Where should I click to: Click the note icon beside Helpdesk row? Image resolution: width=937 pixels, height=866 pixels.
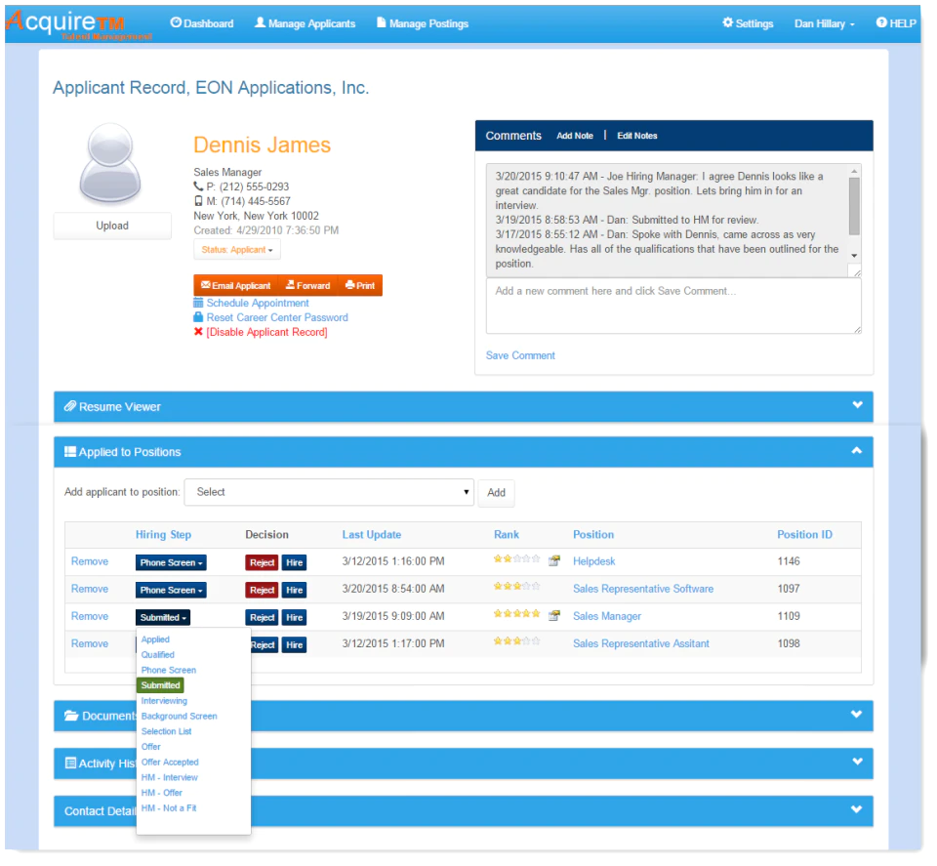point(554,561)
